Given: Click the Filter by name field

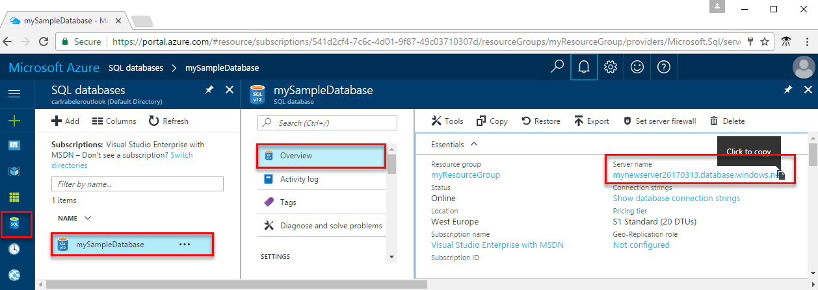Looking at the screenshot, I should click(x=137, y=184).
